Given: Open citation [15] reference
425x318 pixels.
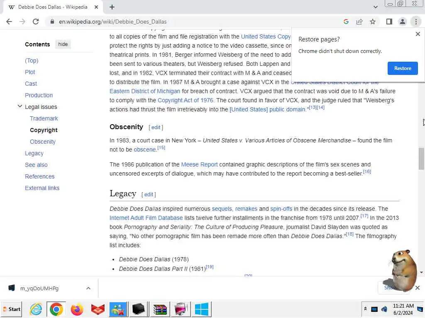Looking at the screenshot, I should [x=161, y=148].
